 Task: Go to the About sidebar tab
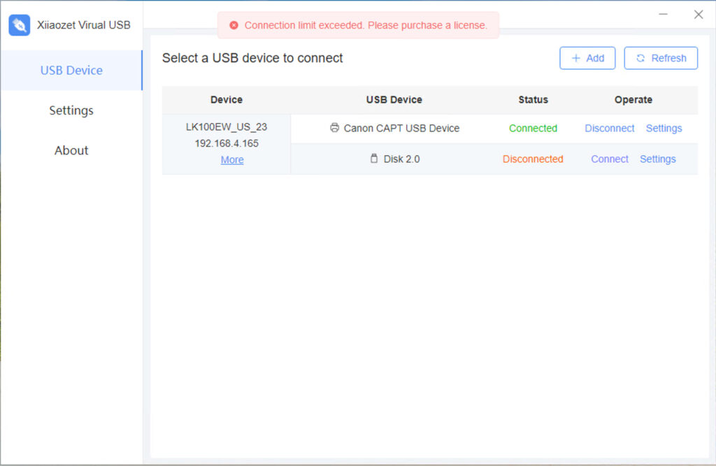click(71, 150)
